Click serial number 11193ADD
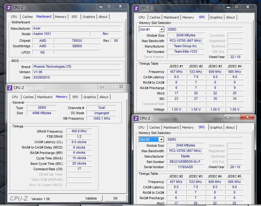Screen dimensions: 261x206 point(185,167)
